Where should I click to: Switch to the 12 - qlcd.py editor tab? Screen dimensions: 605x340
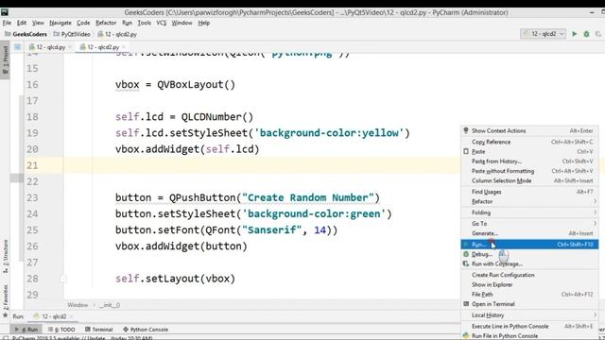[x=50, y=47]
